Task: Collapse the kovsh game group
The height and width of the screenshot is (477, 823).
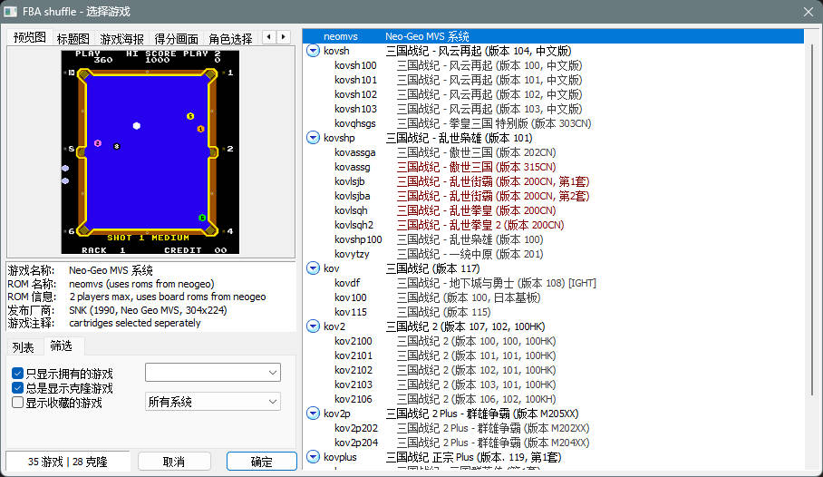Action: 313,51
